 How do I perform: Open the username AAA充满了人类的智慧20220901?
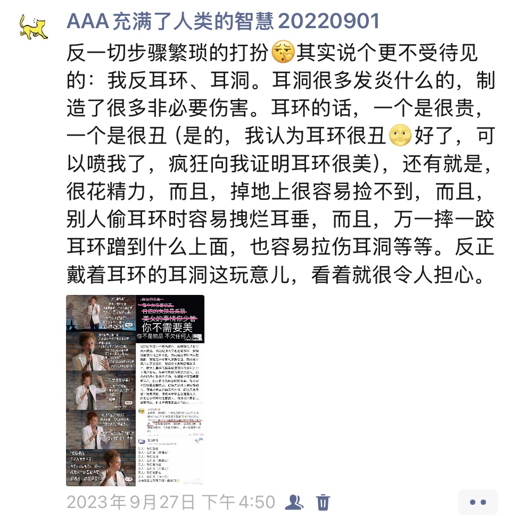pyautogui.click(x=223, y=21)
